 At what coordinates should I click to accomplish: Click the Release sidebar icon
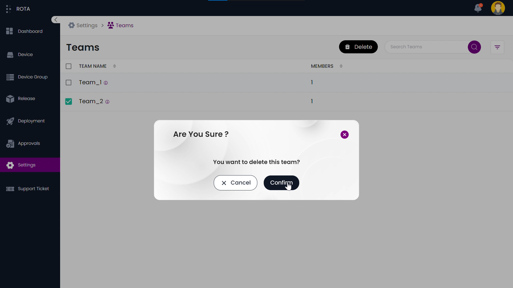tap(10, 98)
